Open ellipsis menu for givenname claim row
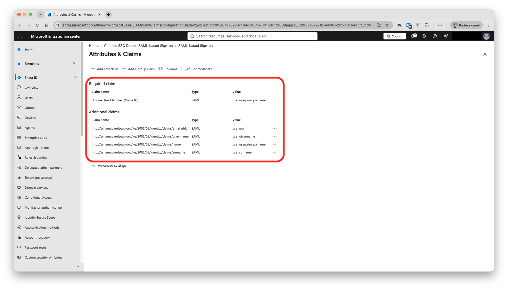This screenshot has width=508, height=290. (x=274, y=136)
